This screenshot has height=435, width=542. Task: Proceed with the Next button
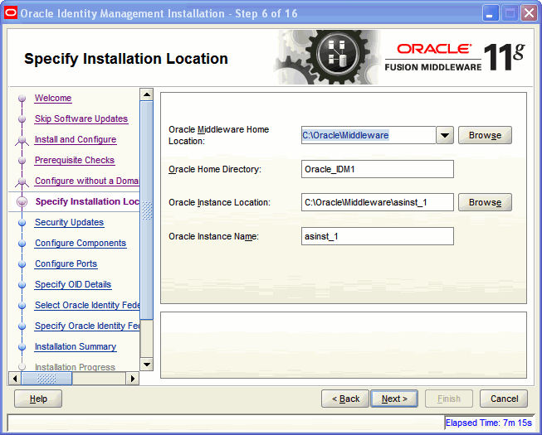[394, 399]
